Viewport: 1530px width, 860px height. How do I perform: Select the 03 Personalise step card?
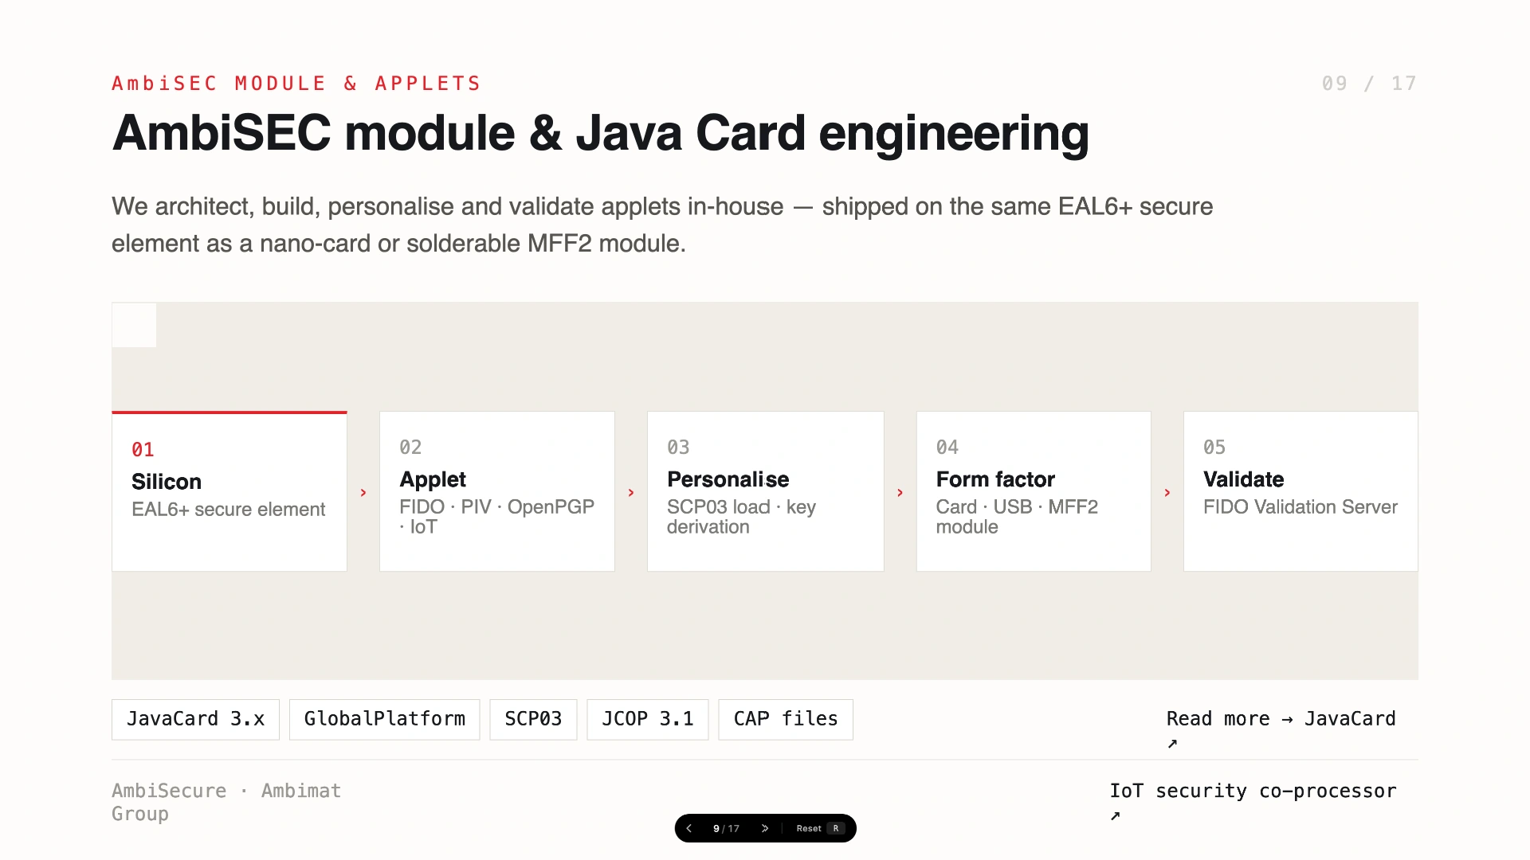pos(766,491)
